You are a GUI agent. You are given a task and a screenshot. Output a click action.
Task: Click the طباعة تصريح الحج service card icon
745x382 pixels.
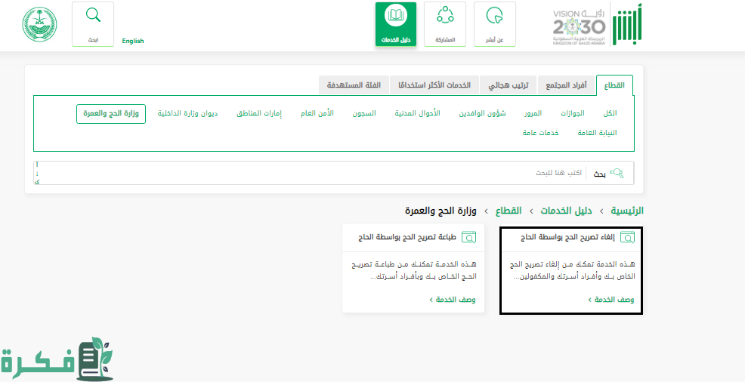(x=468, y=237)
